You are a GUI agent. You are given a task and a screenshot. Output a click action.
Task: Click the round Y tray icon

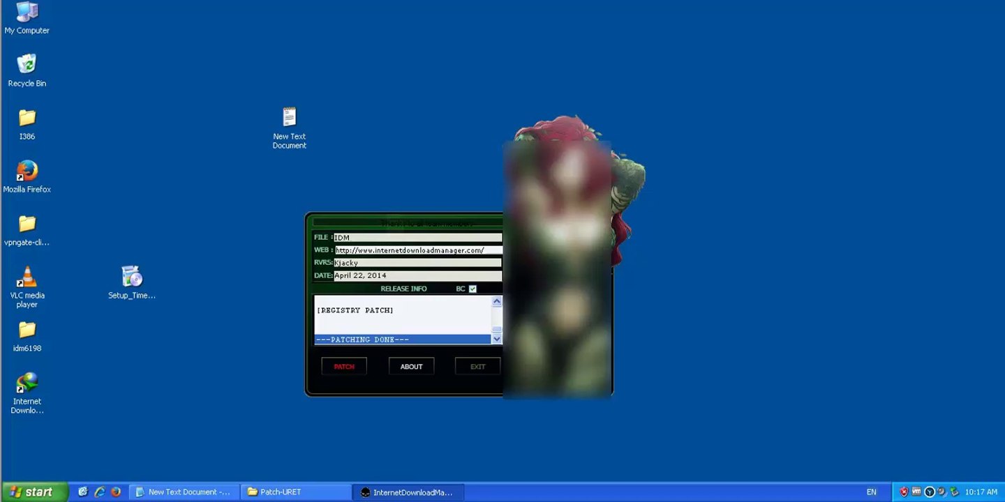929,492
